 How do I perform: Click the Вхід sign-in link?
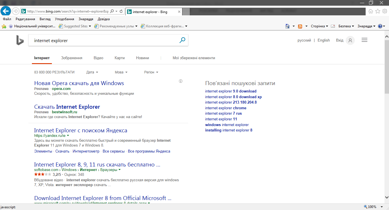[x=340, y=40]
